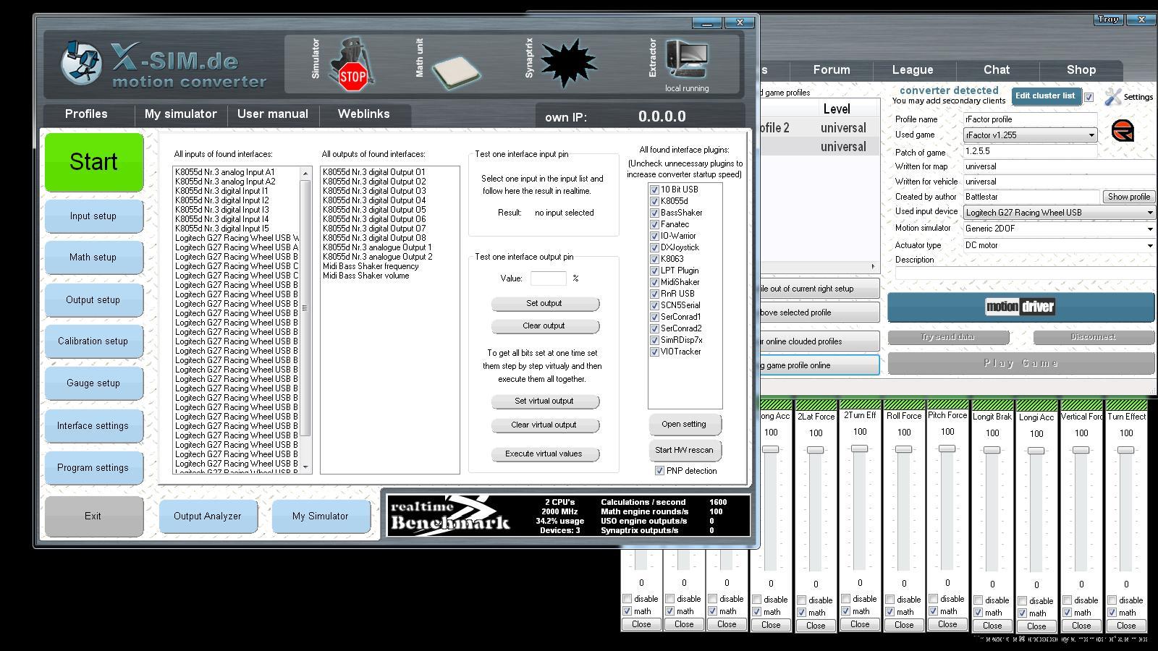Click the Simulator STOP sign icon

(x=352, y=65)
